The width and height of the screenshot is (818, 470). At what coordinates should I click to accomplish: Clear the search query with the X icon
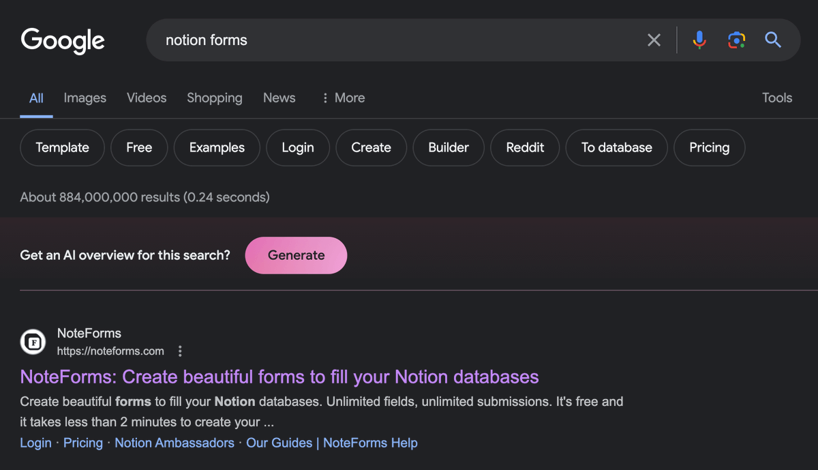coord(654,40)
